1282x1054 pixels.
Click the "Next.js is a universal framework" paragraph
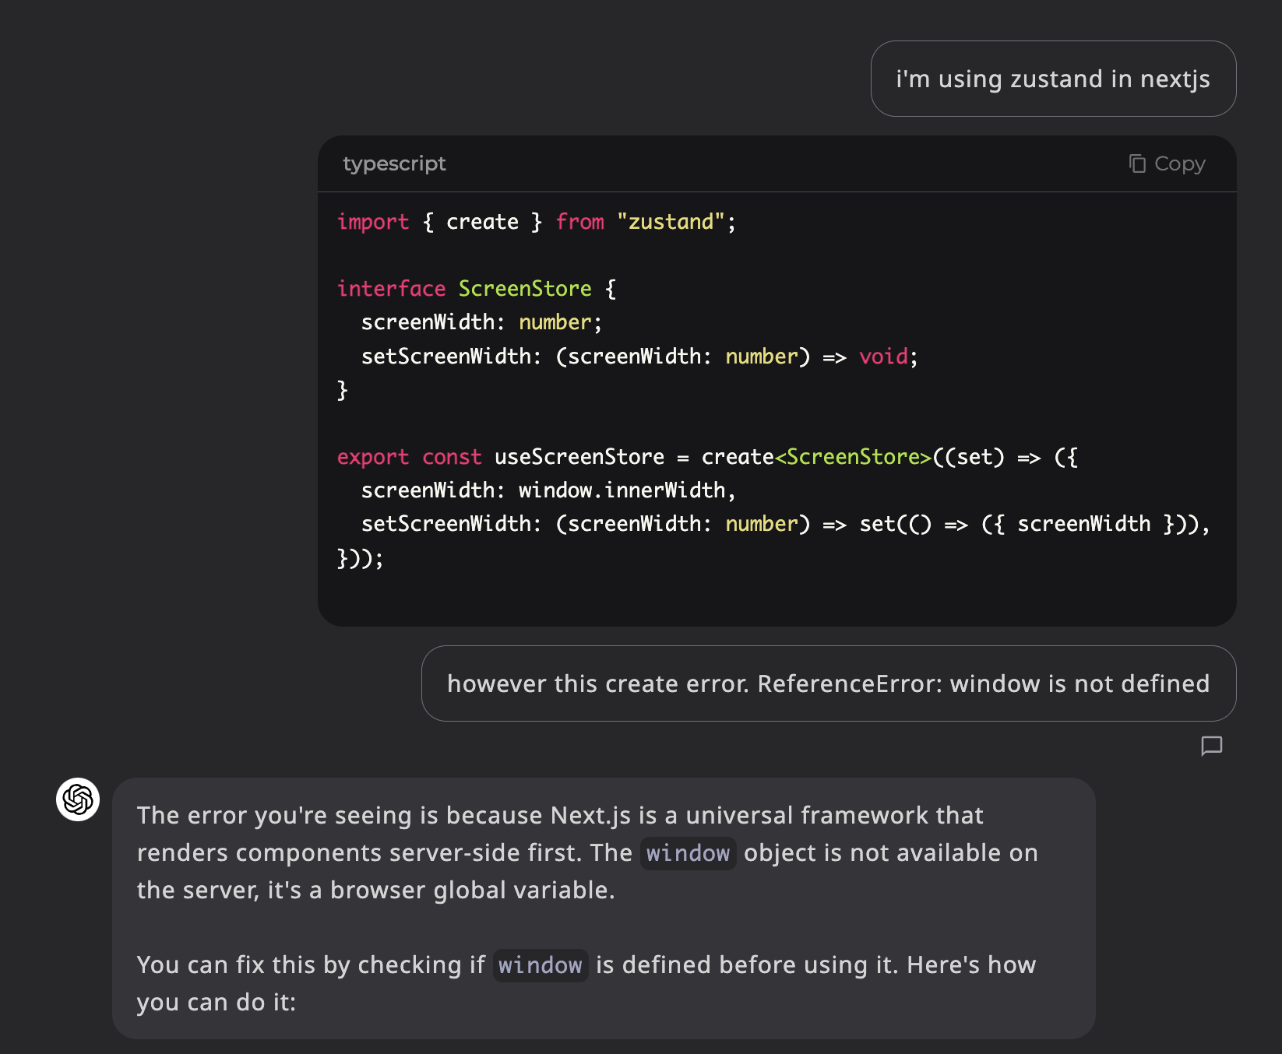[x=587, y=852]
